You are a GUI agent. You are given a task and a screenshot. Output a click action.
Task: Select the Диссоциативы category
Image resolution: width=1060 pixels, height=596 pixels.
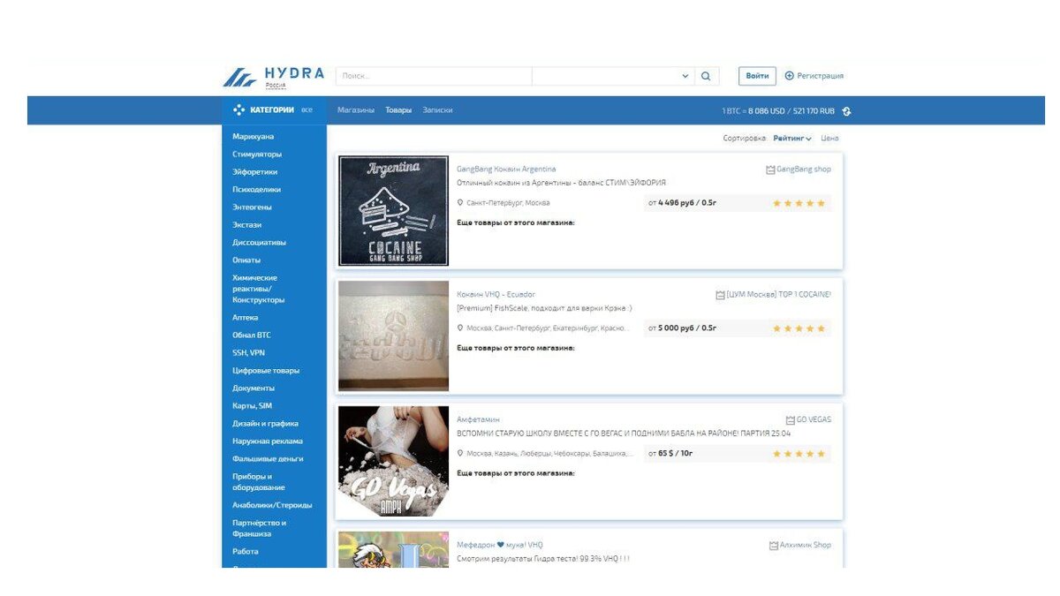260,243
